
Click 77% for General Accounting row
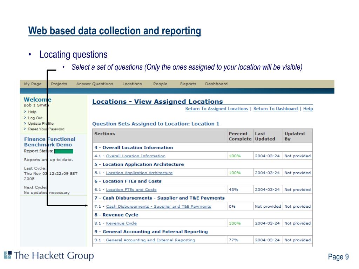[233, 240]
